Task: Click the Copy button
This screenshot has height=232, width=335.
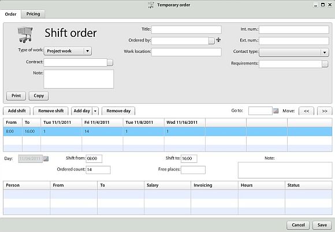Action: point(39,96)
